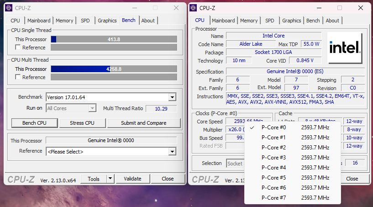The height and width of the screenshot is (207, 373).
Task: Click the Tools button
Action: point(94,179)
